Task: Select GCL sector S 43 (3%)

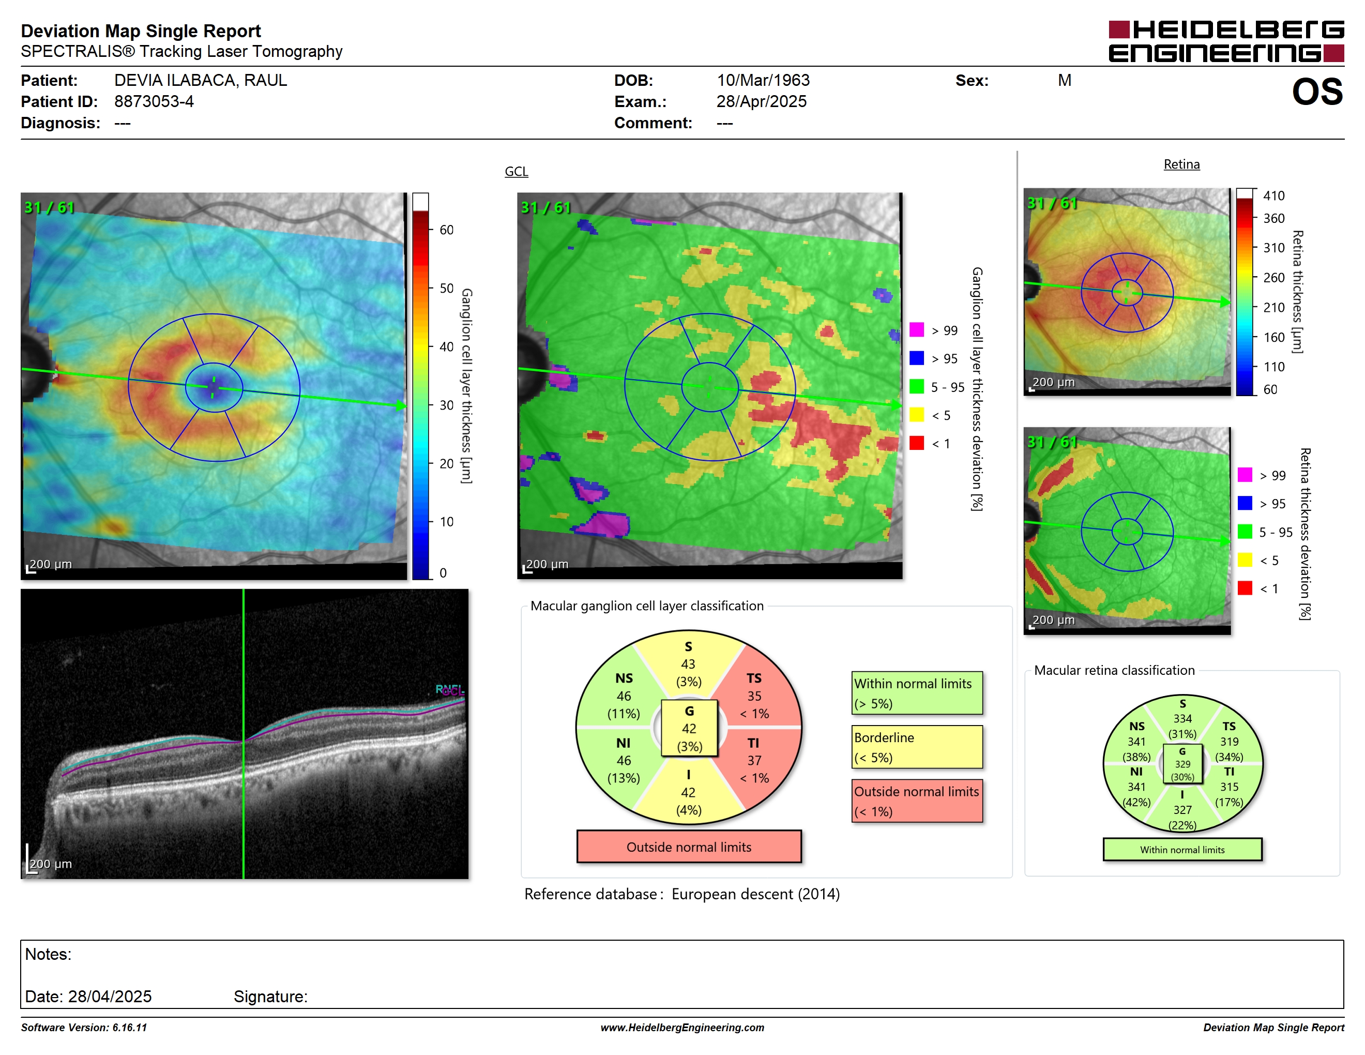Action: pyautogui.click(x=688, y=664)
